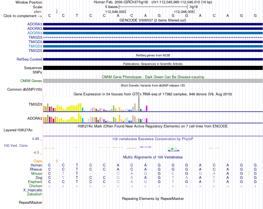
Task: Click the Sequences track label
Action: pos(33,68)
